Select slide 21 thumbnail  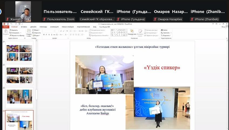coord(19,52)
